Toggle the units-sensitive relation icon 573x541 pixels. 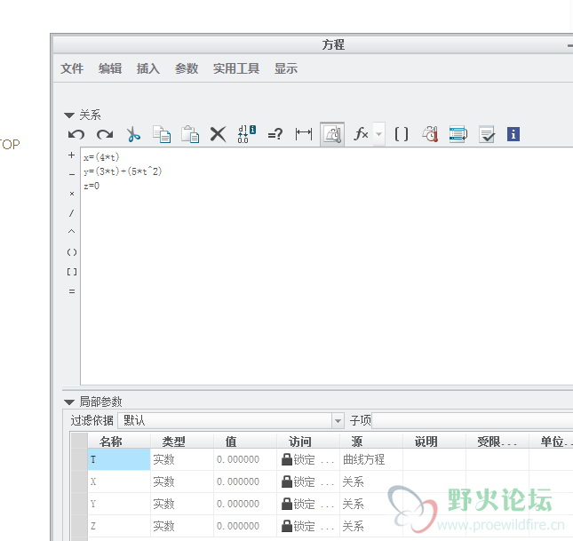click(332, 134)
